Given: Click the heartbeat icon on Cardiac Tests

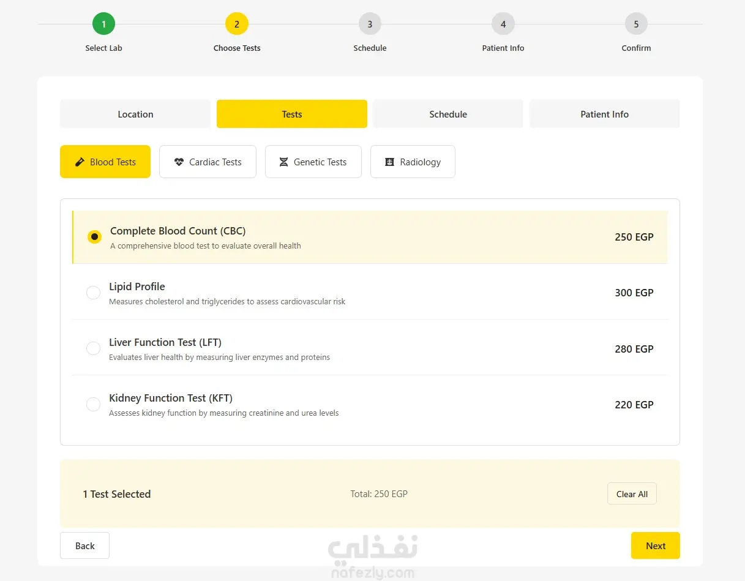Looking at the screenshot, I should tap(179, 162).
